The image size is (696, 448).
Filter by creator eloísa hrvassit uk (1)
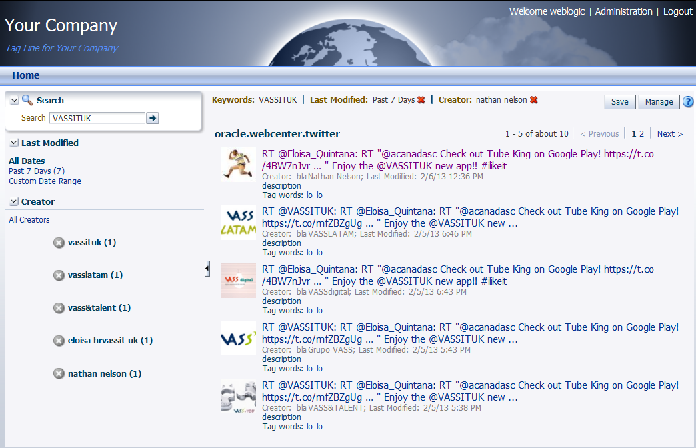[110, 340]
